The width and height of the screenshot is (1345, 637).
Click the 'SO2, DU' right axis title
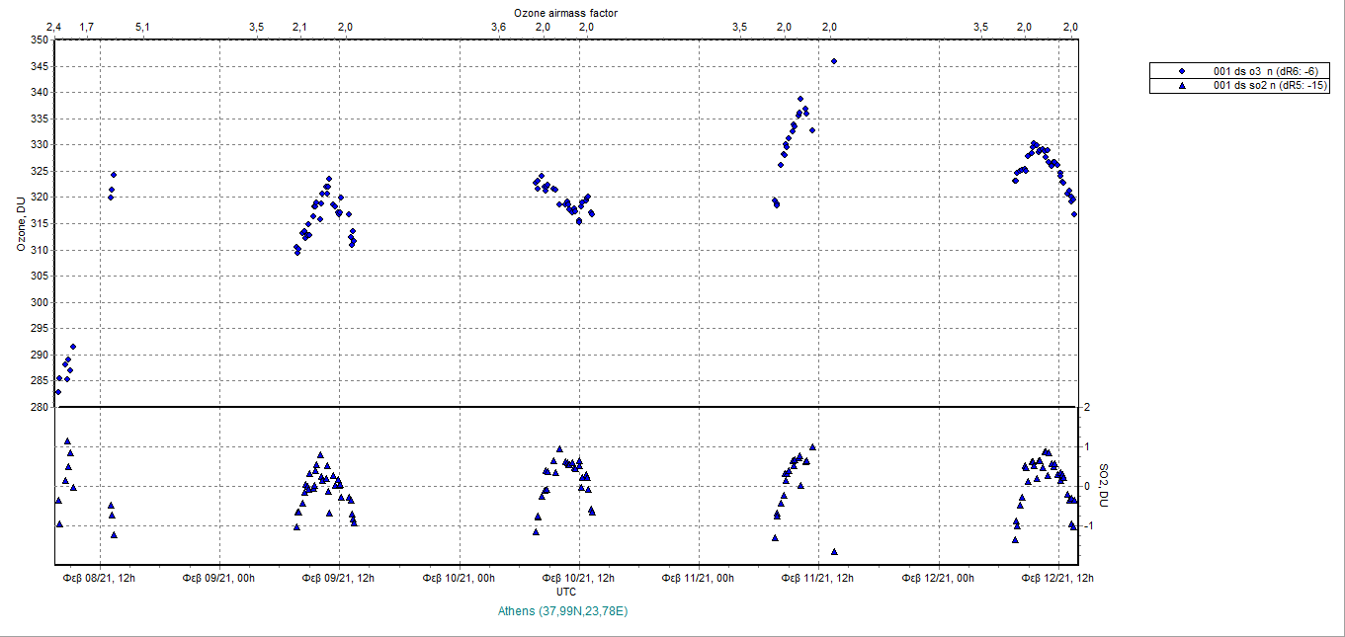pyautogui.click(x=1105, y=486)
